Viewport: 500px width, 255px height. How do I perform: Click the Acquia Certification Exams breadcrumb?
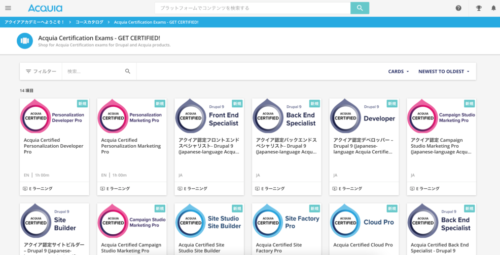[156, 22]
